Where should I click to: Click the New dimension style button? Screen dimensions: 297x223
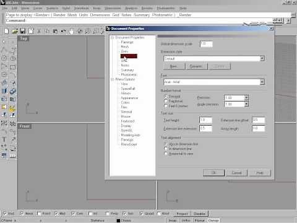[174, 66]
